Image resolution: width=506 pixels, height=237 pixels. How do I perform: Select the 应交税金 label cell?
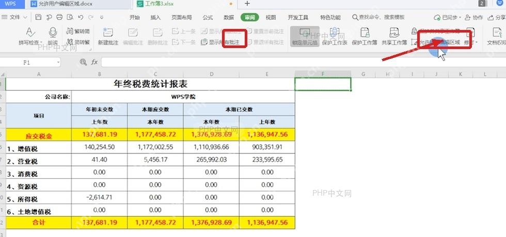click(39, 135)
